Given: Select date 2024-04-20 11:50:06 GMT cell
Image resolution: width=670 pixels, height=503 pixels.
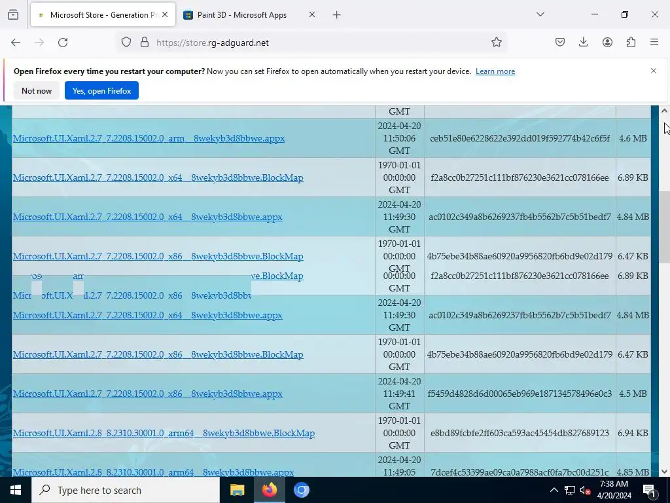Looking at the screenshot, I should click(399, 138).
